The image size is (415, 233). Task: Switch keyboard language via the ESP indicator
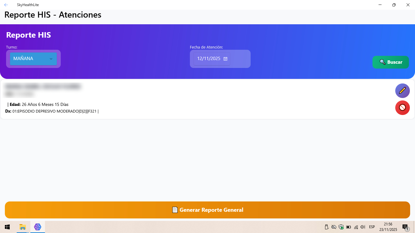pyautogui.click(x=372, y=227)
